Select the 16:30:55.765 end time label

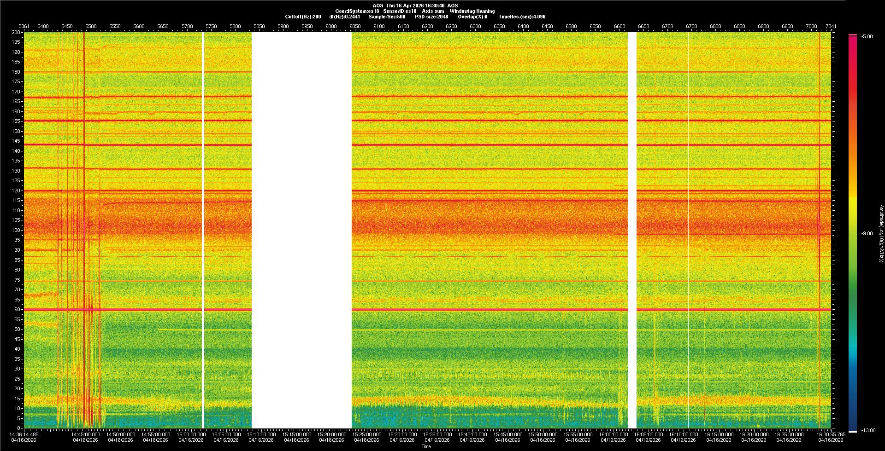click(831, 434)
